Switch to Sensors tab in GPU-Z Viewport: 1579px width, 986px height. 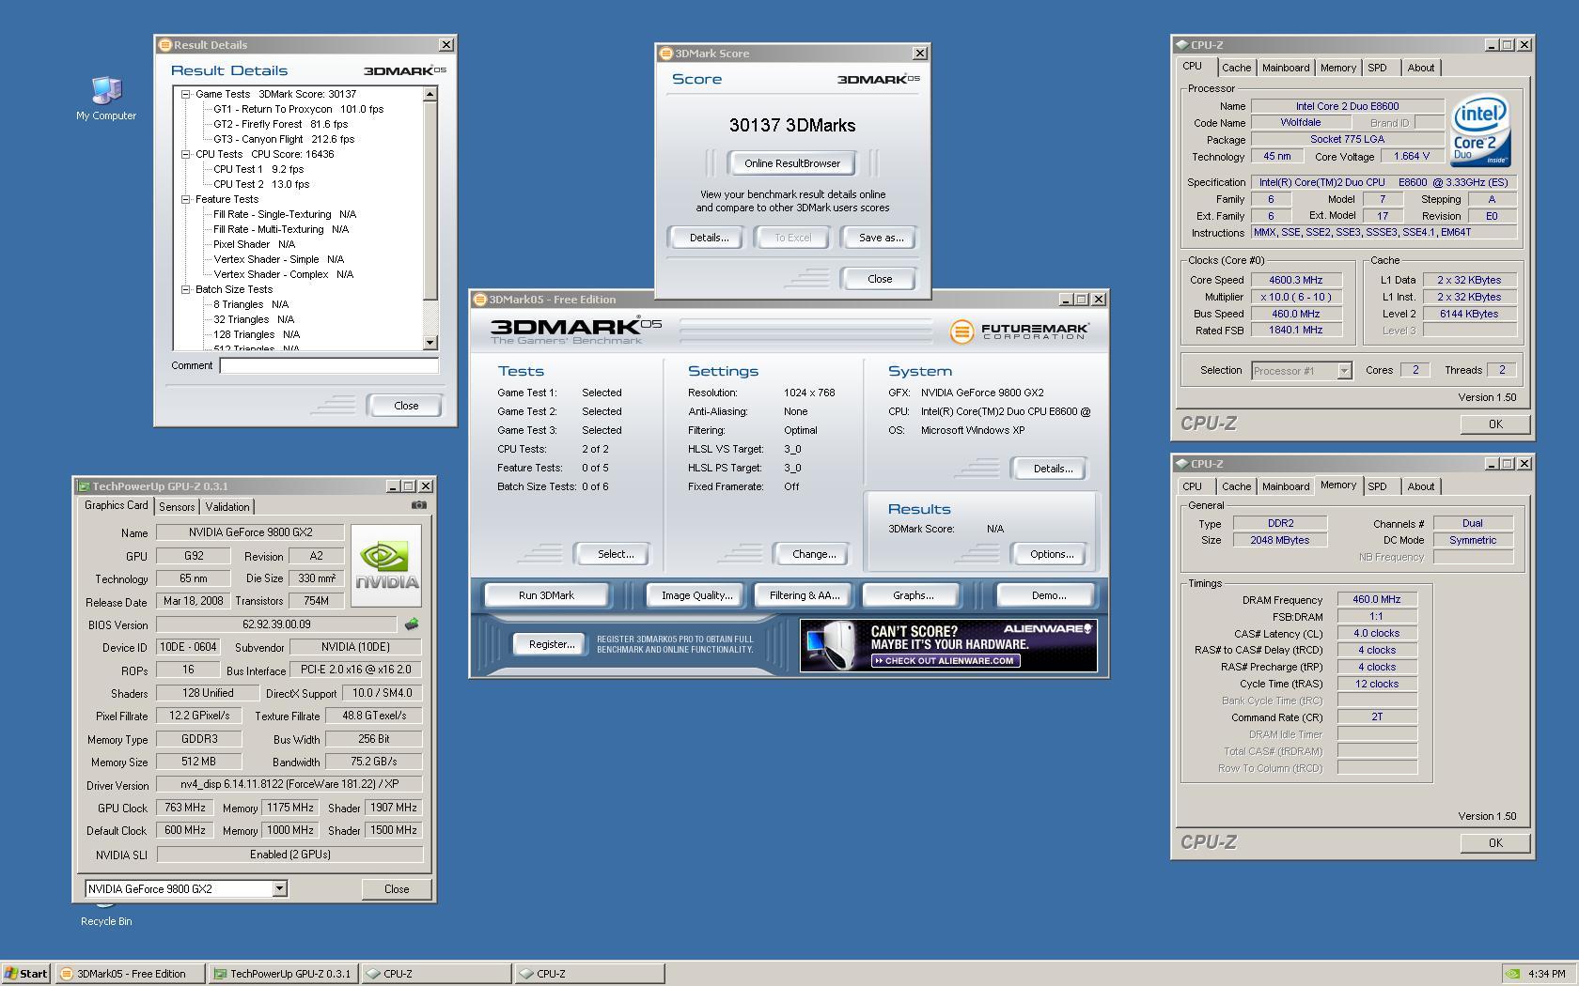coord(177,507)
